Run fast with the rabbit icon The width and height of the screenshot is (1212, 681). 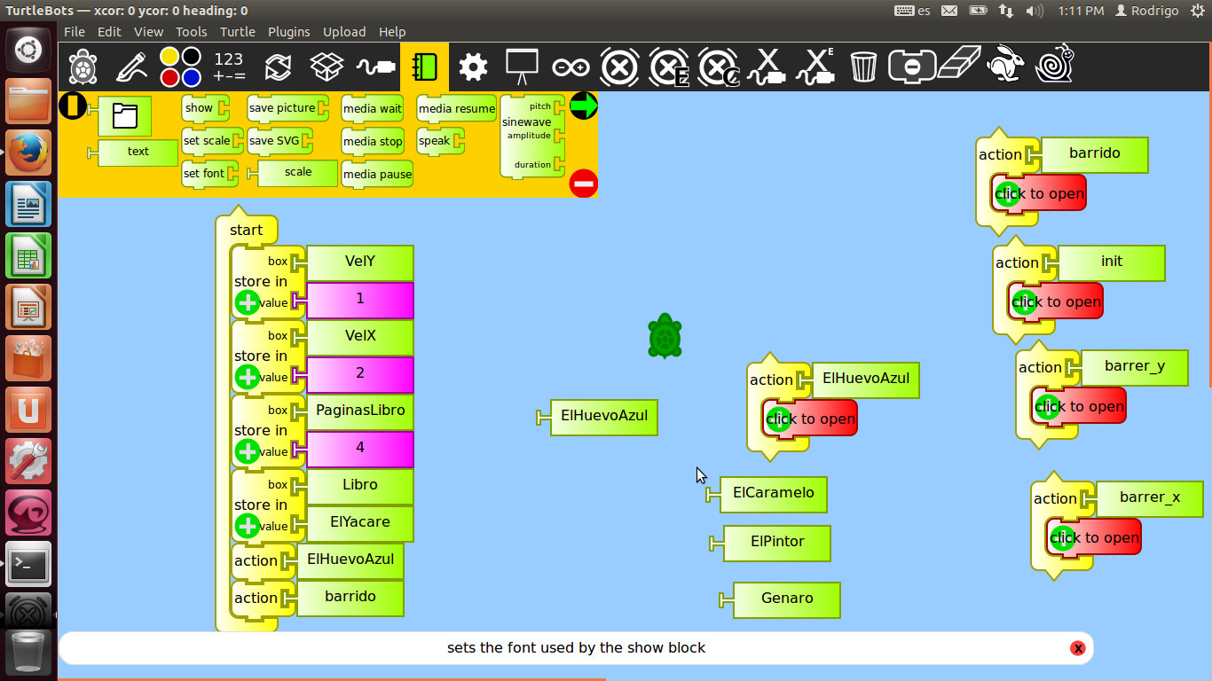pos(1006,65)
